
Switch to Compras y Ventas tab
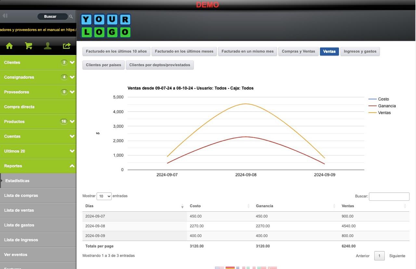(x=298, y=51)
